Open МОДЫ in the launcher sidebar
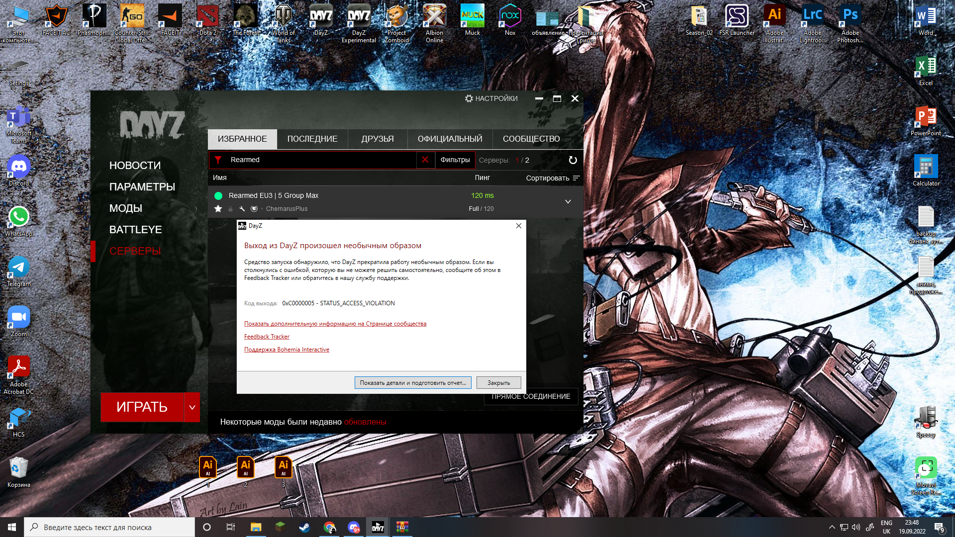 tap(126, 208)
